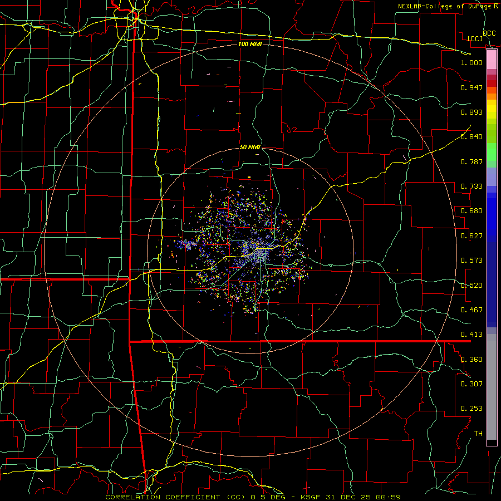Click the 100 NMI range ring label
Viewport: 501px width, 501px height.
coord(250,44)
